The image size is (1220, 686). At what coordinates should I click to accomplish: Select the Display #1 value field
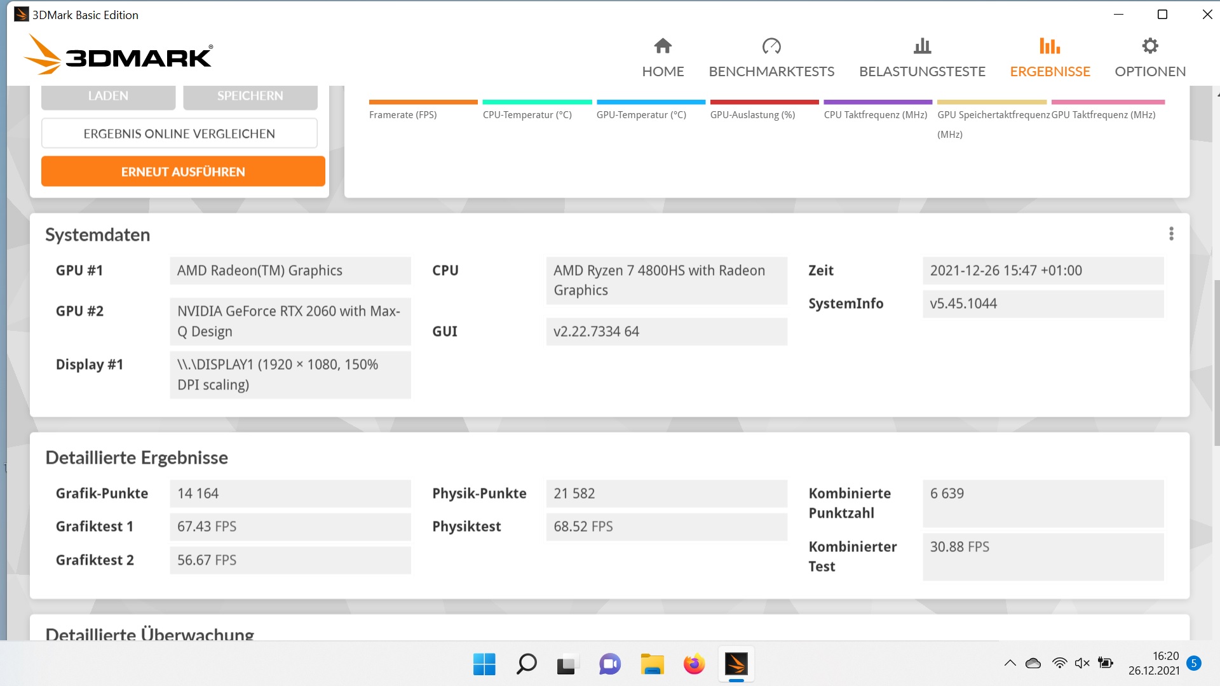click(x=290, y=375)
